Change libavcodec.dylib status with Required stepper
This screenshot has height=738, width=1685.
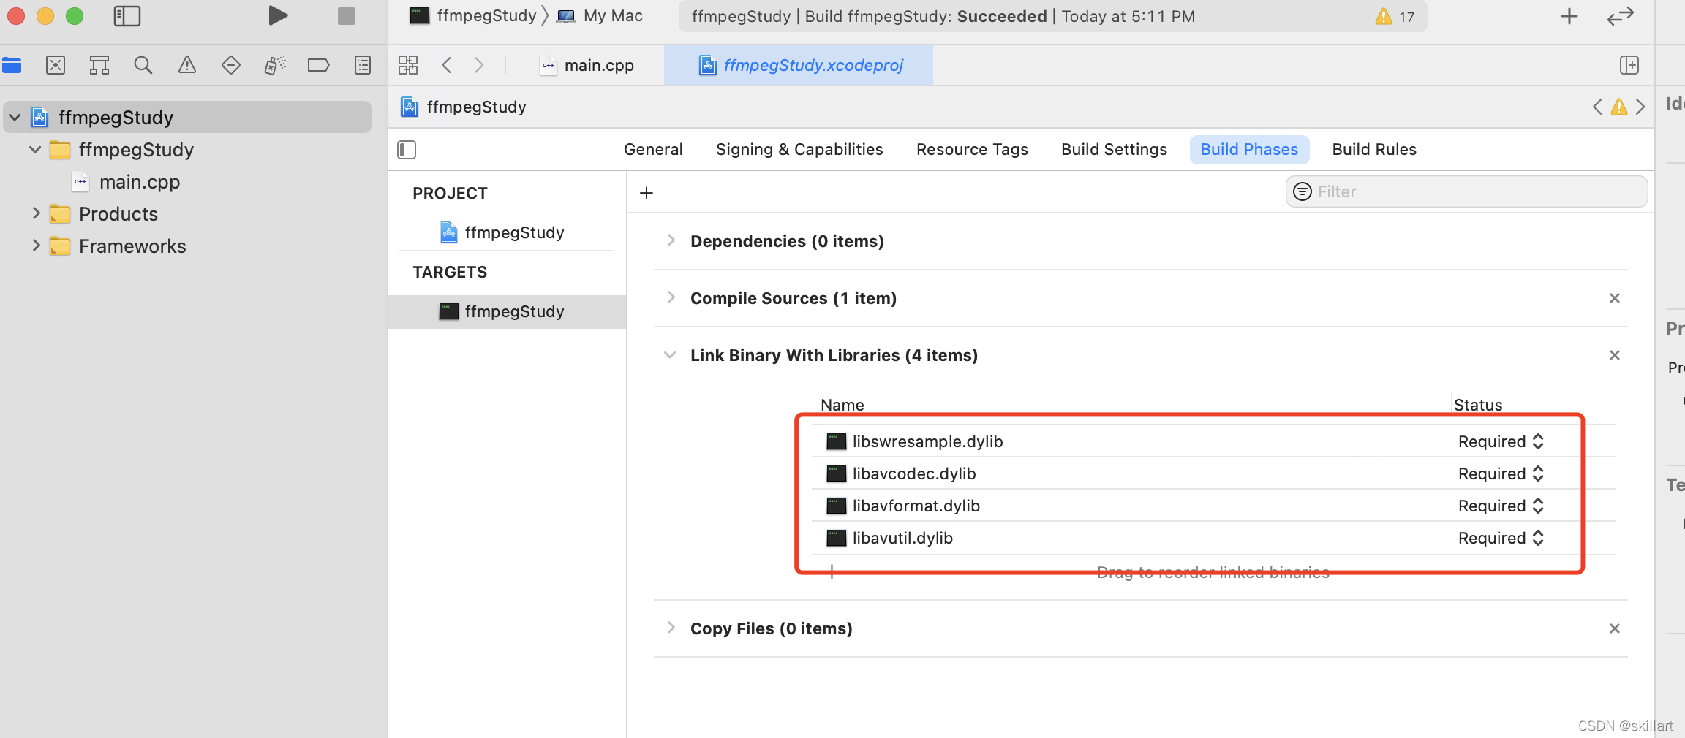pyautogui.click(x=1537, y=473)
